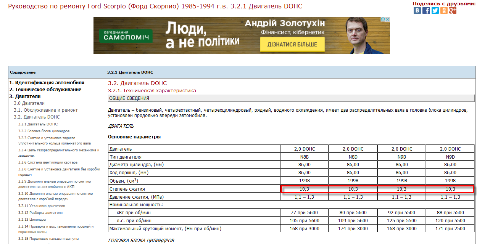Share via Google Plus icon
The height and width of the screenshot is (244, 477).
tap(453, 11)
